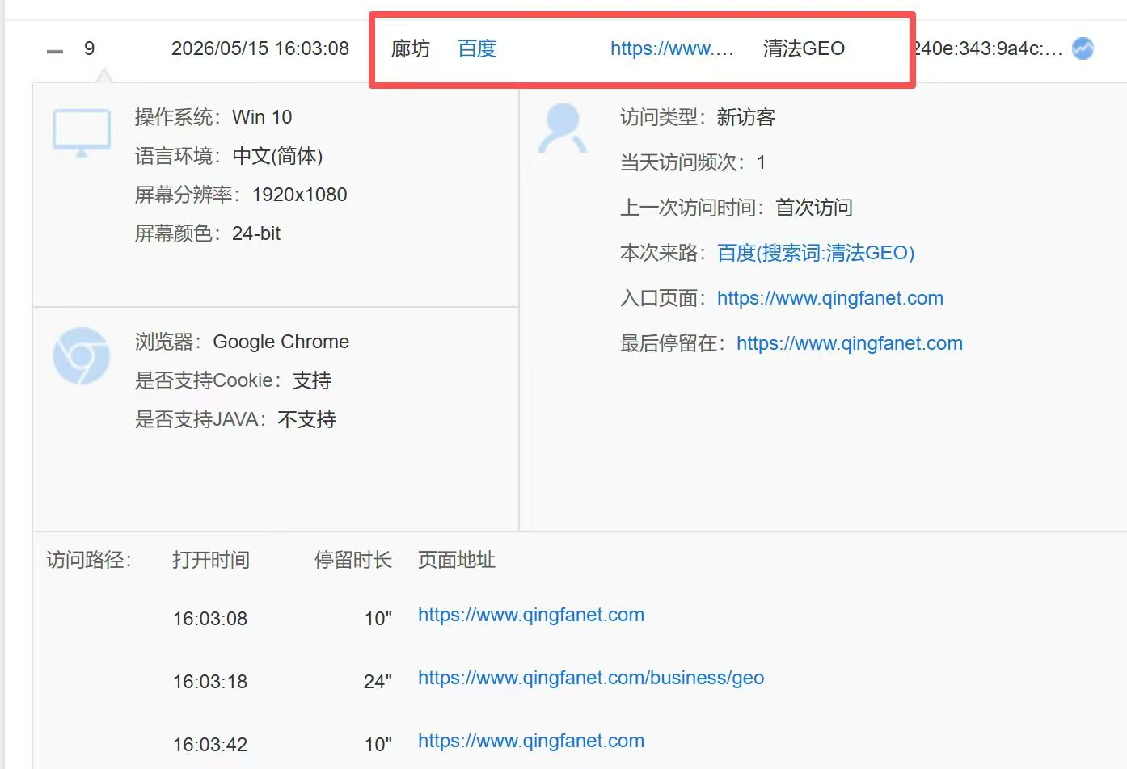Viewport: 1127px width, 769px height.
Task: Click the browser value Google Chrome
Action: (281, 342)
